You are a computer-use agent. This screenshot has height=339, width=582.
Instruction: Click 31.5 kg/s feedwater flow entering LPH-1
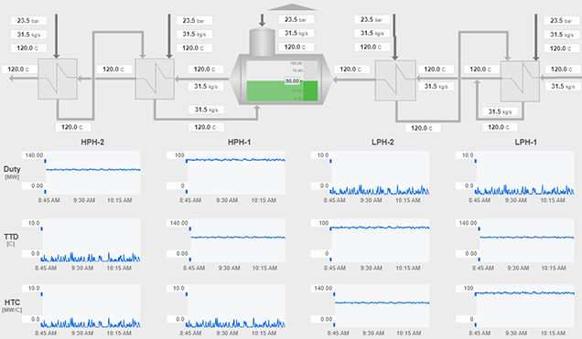563,86
